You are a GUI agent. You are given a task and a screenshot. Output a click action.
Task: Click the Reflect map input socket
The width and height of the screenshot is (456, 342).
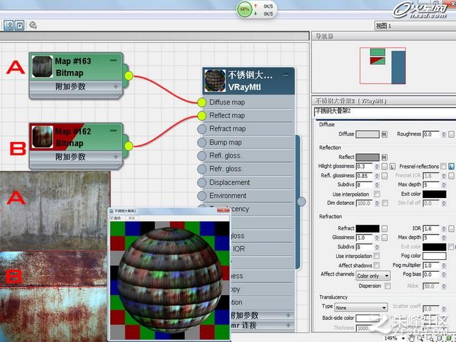201,116
